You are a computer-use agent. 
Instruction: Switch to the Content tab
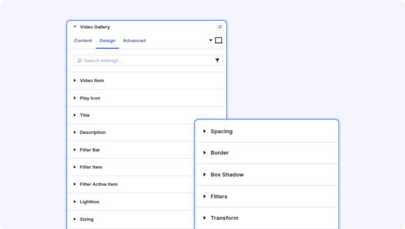83,41
